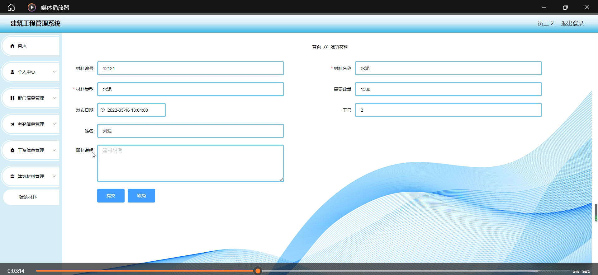Screen dimensions: 598x275
Task: Expand the 个人中心 menu chevron
Action: (x=54, y=72)
